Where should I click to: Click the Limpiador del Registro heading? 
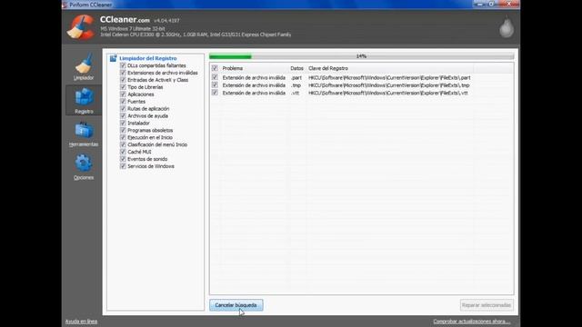148,58
